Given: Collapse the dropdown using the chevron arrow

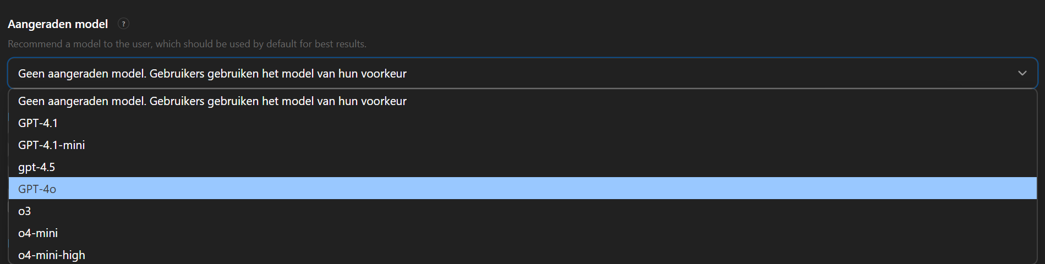Looking at the screenshot, I should (x=1022, y=73).
